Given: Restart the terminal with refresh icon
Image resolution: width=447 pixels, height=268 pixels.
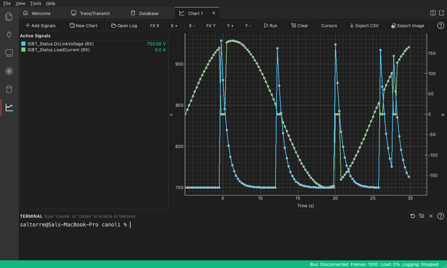Looking at the screenshot, I should pos(413,216).
